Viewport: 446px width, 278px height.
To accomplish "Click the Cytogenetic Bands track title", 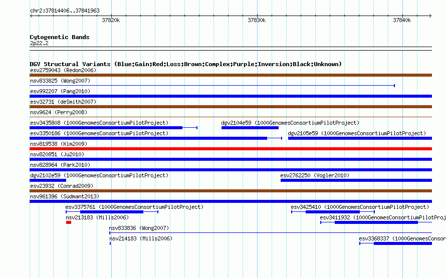I will click(60, 37).
